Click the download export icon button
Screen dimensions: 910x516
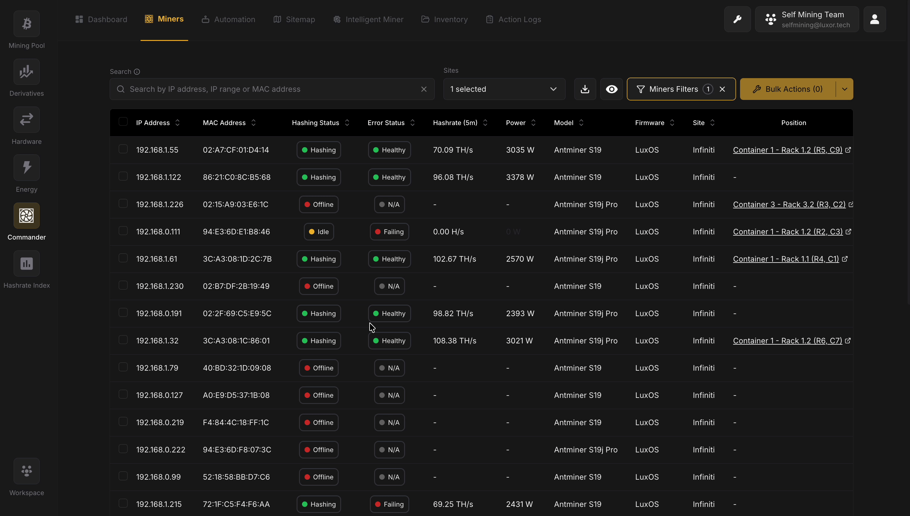585,89
